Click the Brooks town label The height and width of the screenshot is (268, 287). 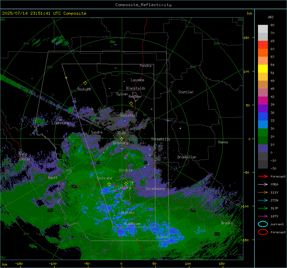click(x=227, y=223)
